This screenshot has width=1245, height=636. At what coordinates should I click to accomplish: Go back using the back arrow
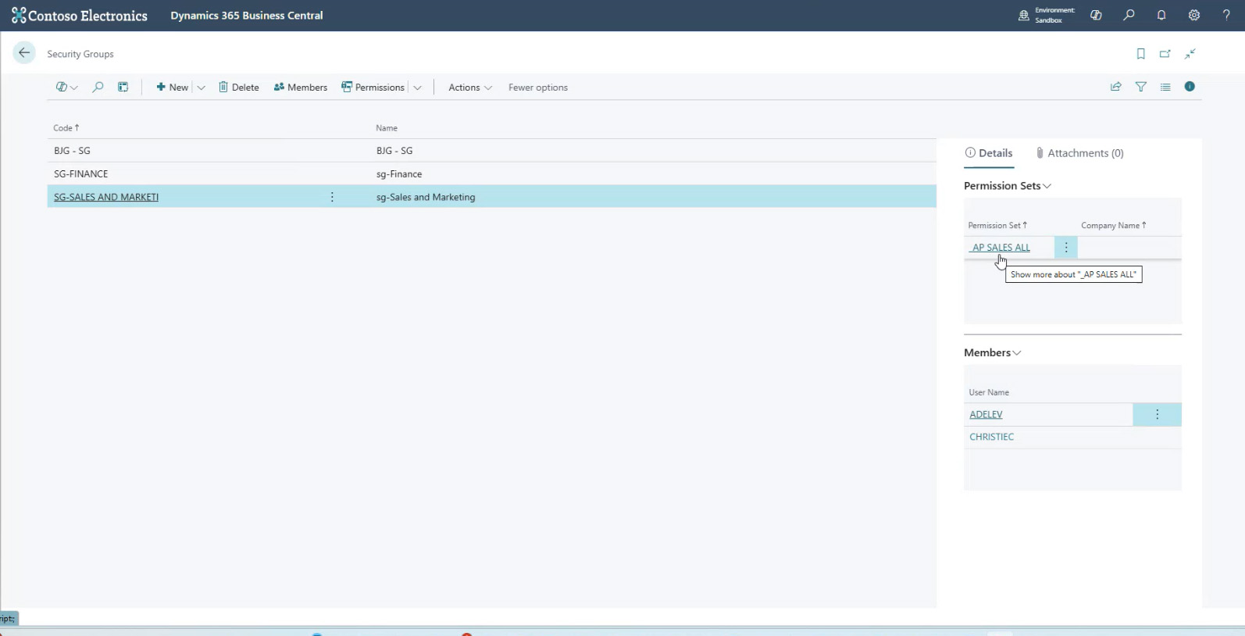point(24,53)
